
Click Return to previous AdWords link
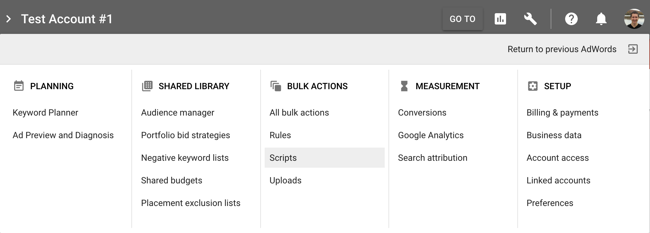(x=562, y=49)
